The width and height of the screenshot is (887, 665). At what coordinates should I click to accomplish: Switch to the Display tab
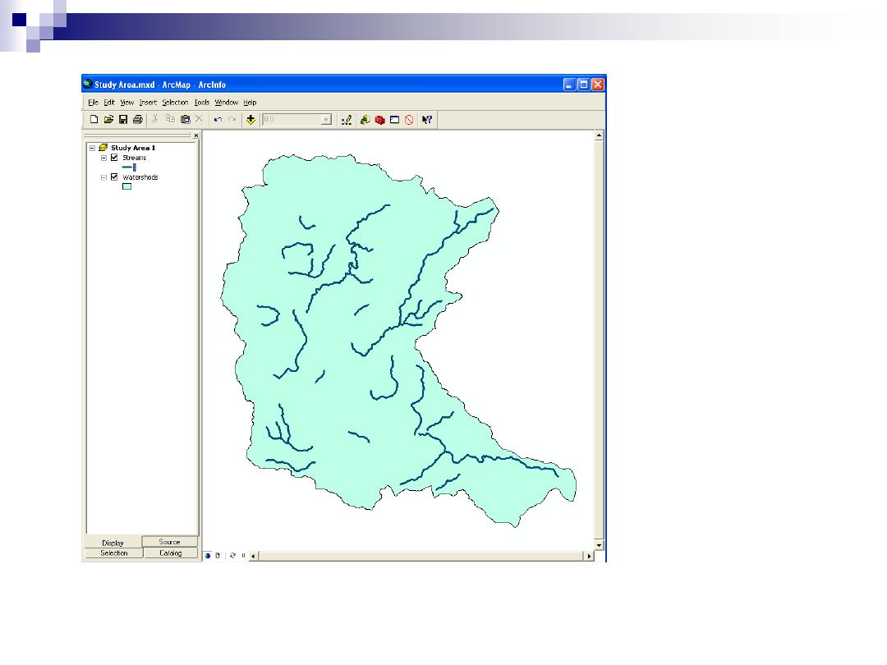[113, 543]
